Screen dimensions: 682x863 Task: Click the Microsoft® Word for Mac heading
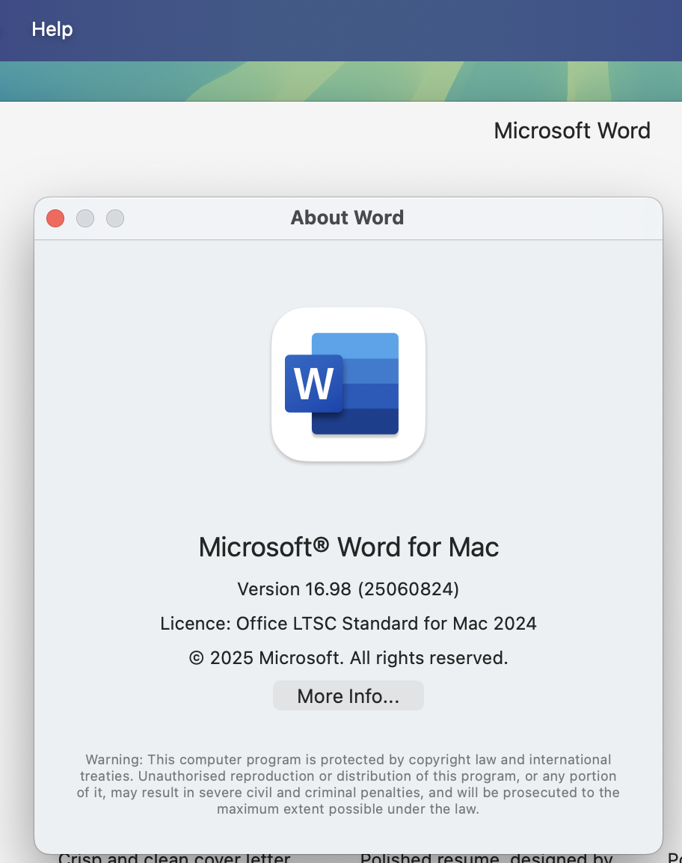coord(348,547)
